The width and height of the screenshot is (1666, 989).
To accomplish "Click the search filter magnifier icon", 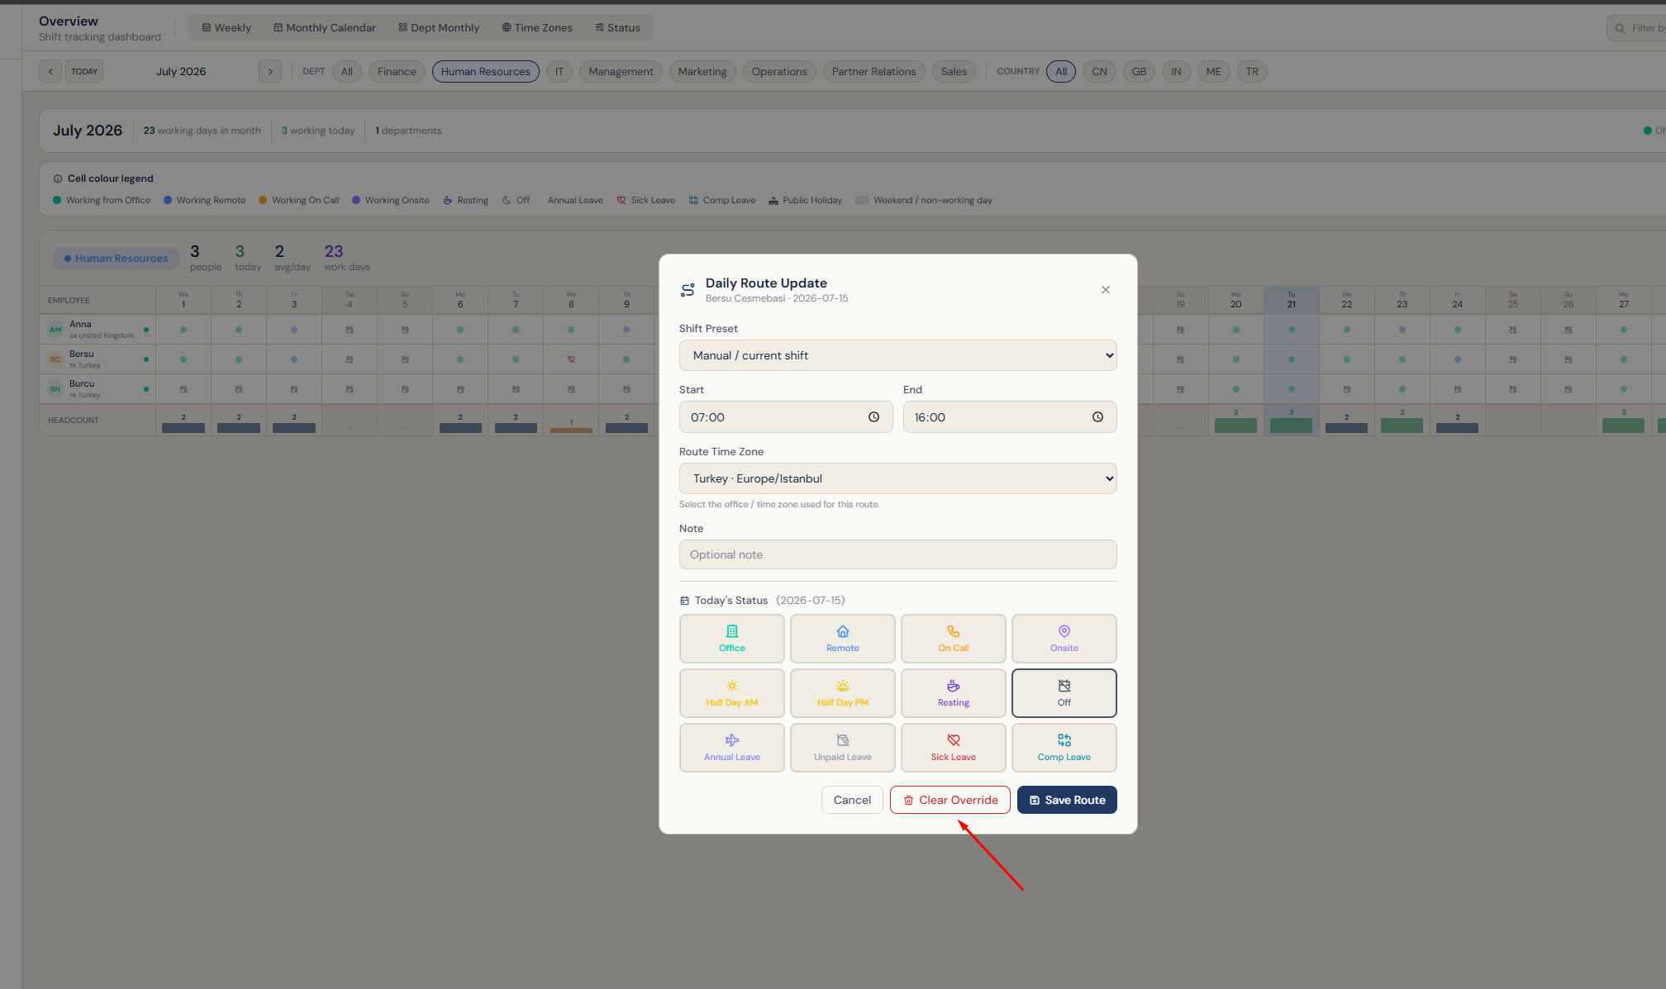I will tap(1620, 28).
